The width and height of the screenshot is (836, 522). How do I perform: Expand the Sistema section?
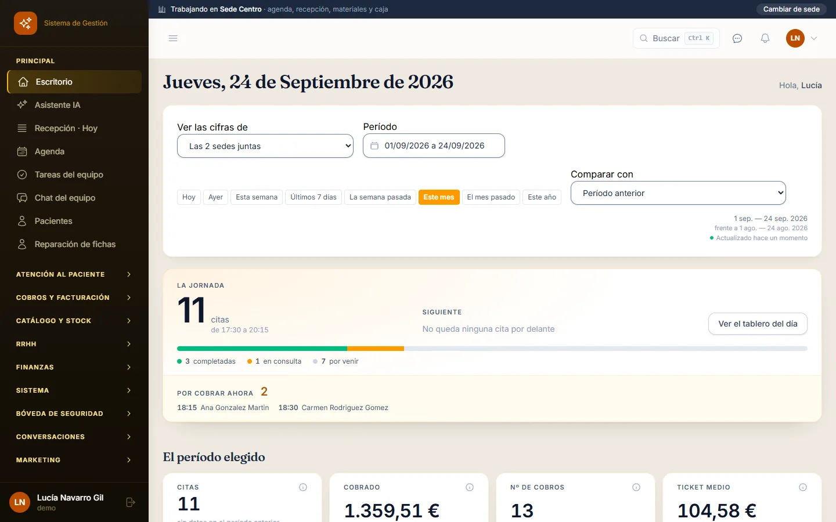(74, 390)
